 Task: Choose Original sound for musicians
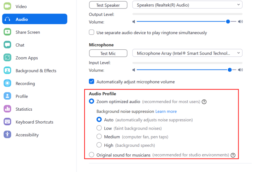[91, 155]
